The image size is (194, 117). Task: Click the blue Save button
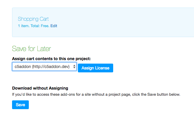[20, 105]
